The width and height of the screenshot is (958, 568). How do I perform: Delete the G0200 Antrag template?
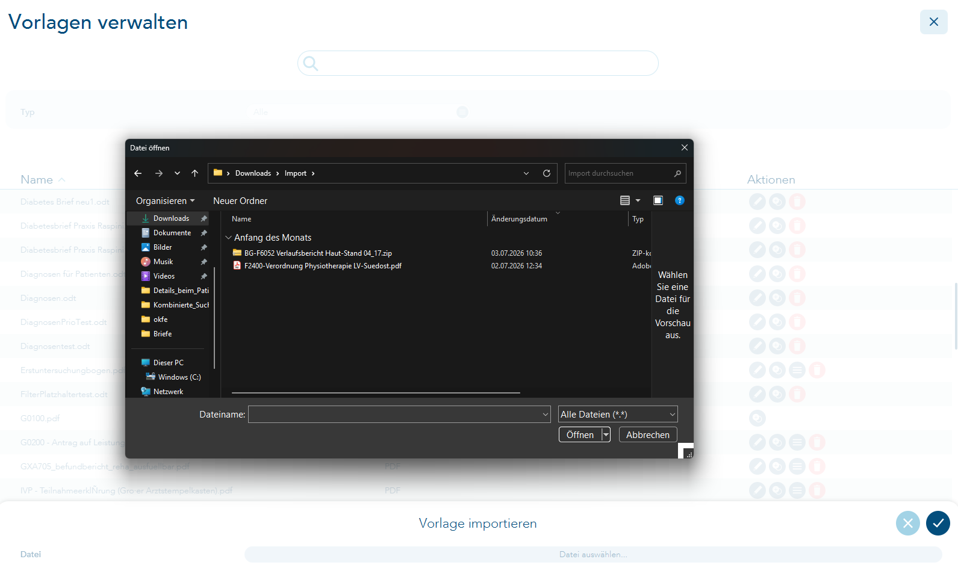tap(817, 442)
